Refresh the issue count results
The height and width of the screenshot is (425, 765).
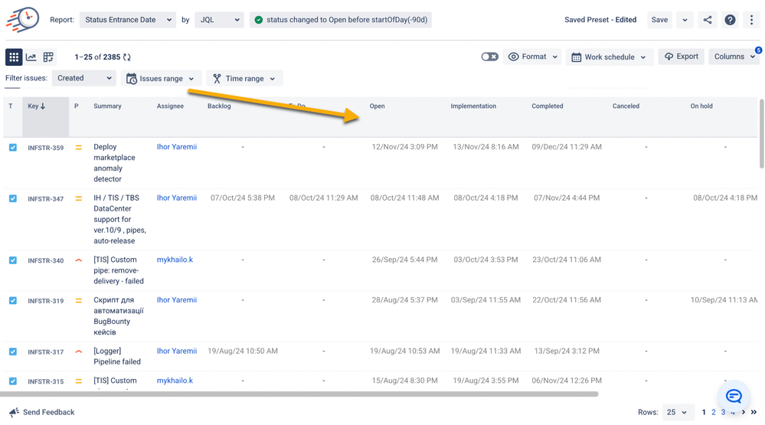(x=127, y=57)
